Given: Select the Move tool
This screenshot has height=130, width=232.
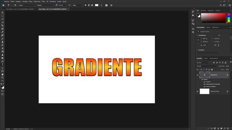Looking at the screenshot, I should point(3,13).
